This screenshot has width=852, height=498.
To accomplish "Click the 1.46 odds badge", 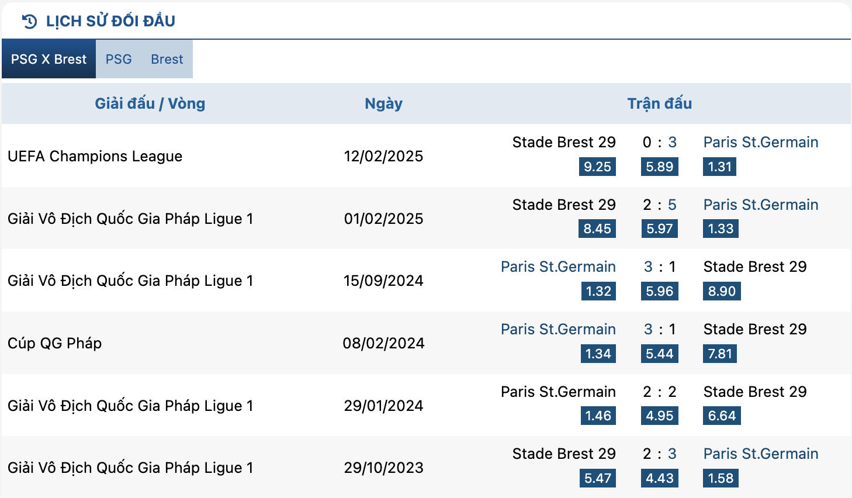I will coord(598,416).
